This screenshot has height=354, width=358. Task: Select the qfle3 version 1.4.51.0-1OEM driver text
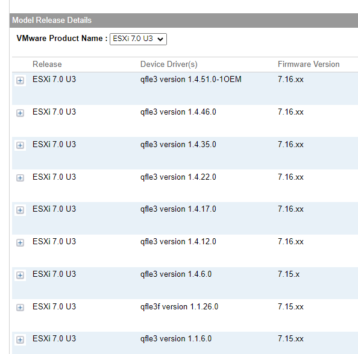(191, 79)
